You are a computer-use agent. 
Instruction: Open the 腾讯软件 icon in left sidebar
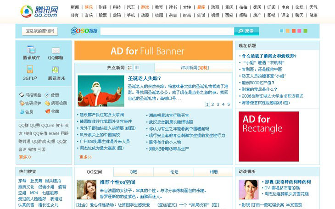pyautogui.click(x=31, y=49)
